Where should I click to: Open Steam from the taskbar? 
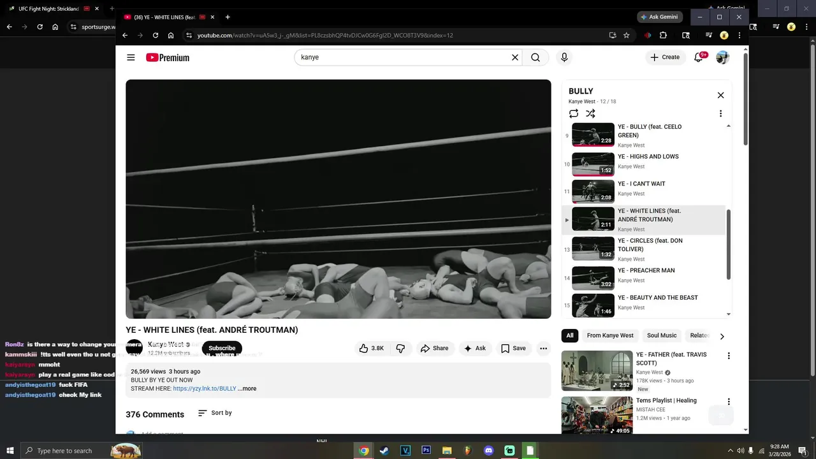click(x=384, y=451)
